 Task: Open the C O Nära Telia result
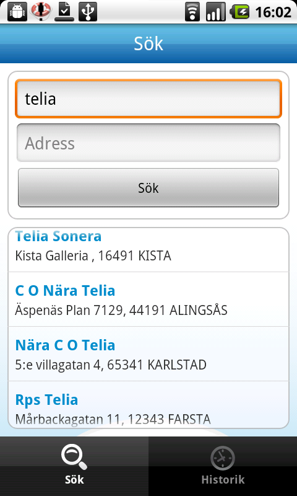pos(148,299)
